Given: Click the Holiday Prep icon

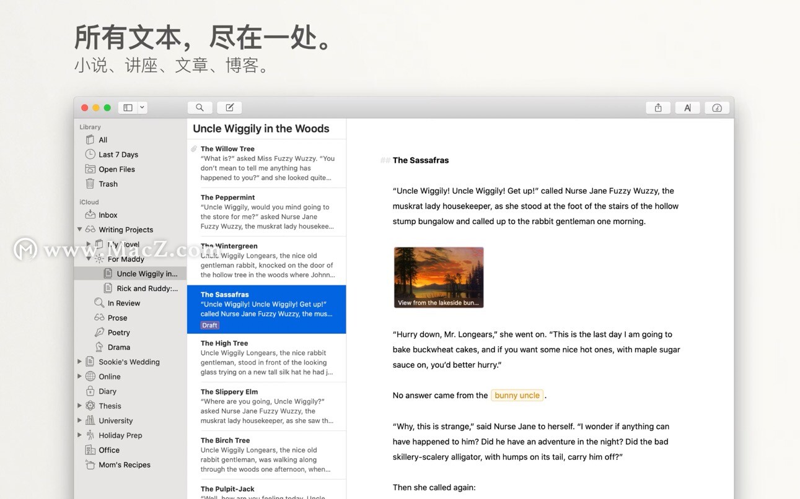Looking at the screenshot, I should [90, 435].
